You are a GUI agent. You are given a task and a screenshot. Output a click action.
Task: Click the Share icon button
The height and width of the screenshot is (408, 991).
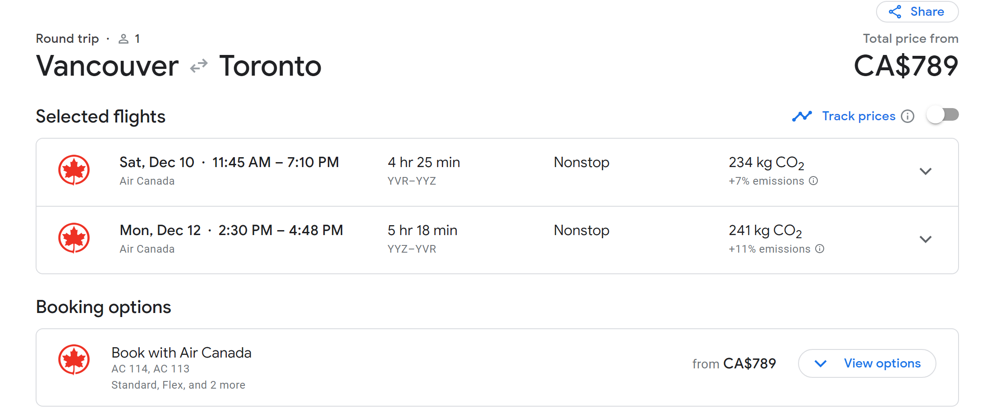click(895, 12)
